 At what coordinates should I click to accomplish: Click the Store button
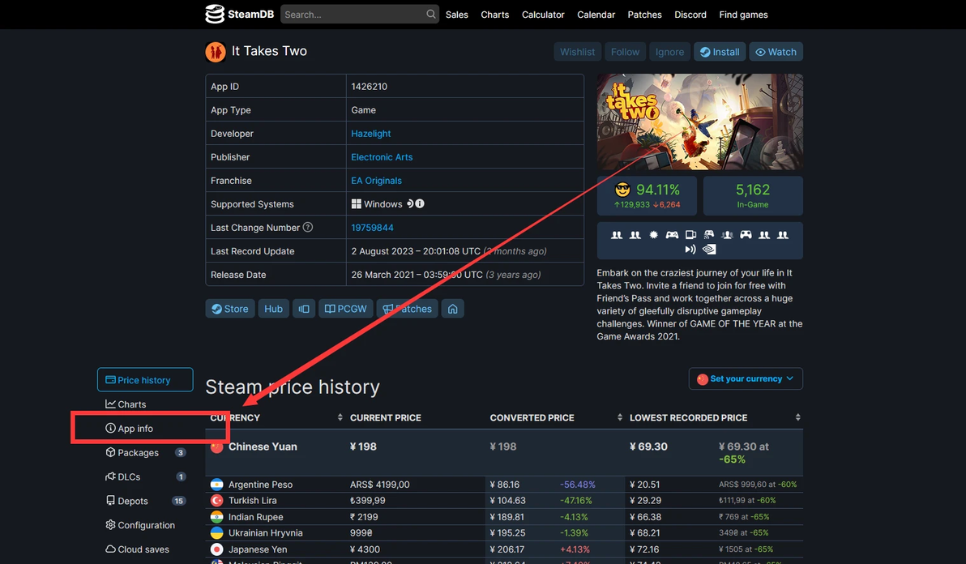coord(230,309)
